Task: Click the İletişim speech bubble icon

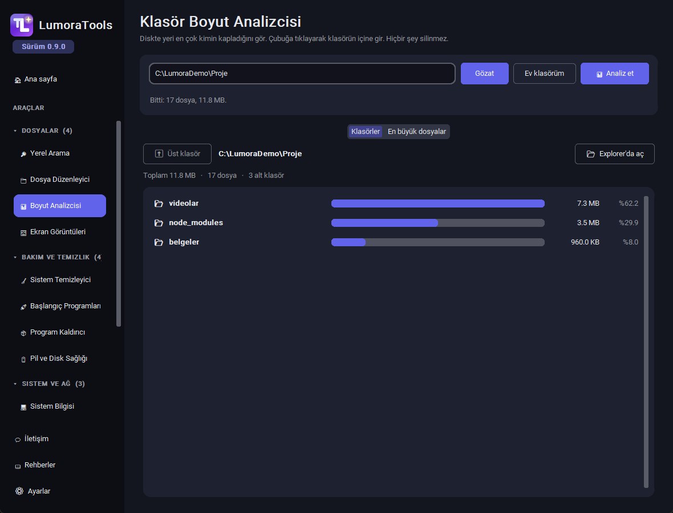Action: click(18, 439)
